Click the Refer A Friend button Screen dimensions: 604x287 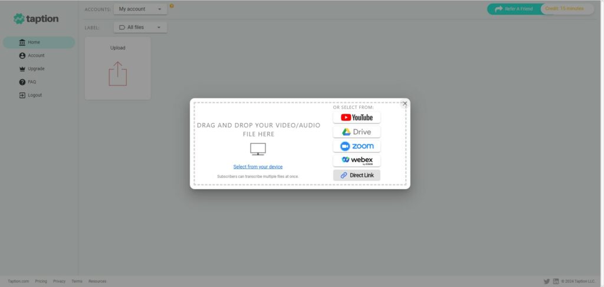[514, 9]
